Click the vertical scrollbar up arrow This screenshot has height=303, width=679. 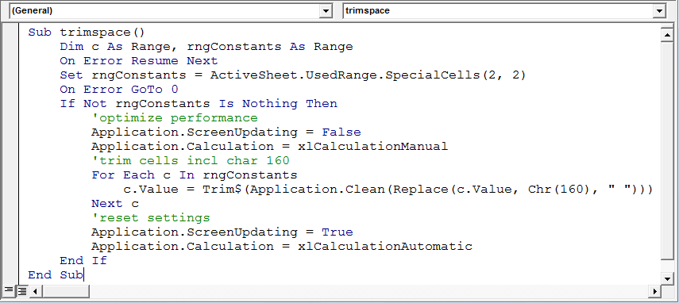[x=667, y=35]
